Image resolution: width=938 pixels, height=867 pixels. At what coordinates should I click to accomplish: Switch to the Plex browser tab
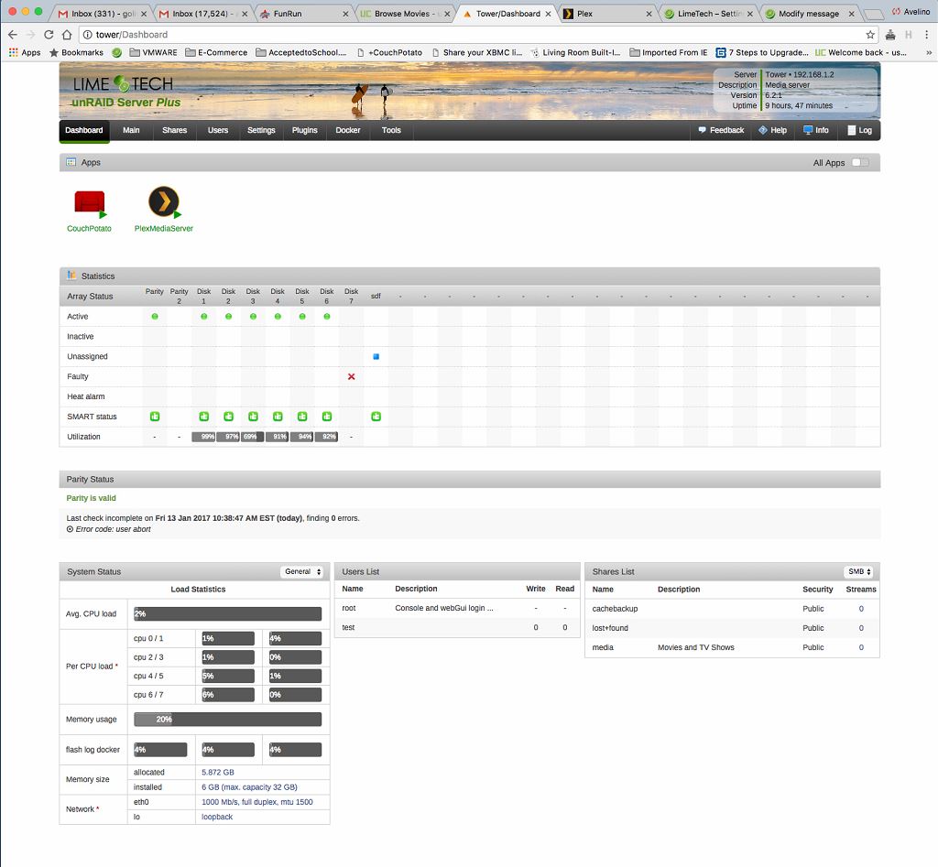click(605, 14)
